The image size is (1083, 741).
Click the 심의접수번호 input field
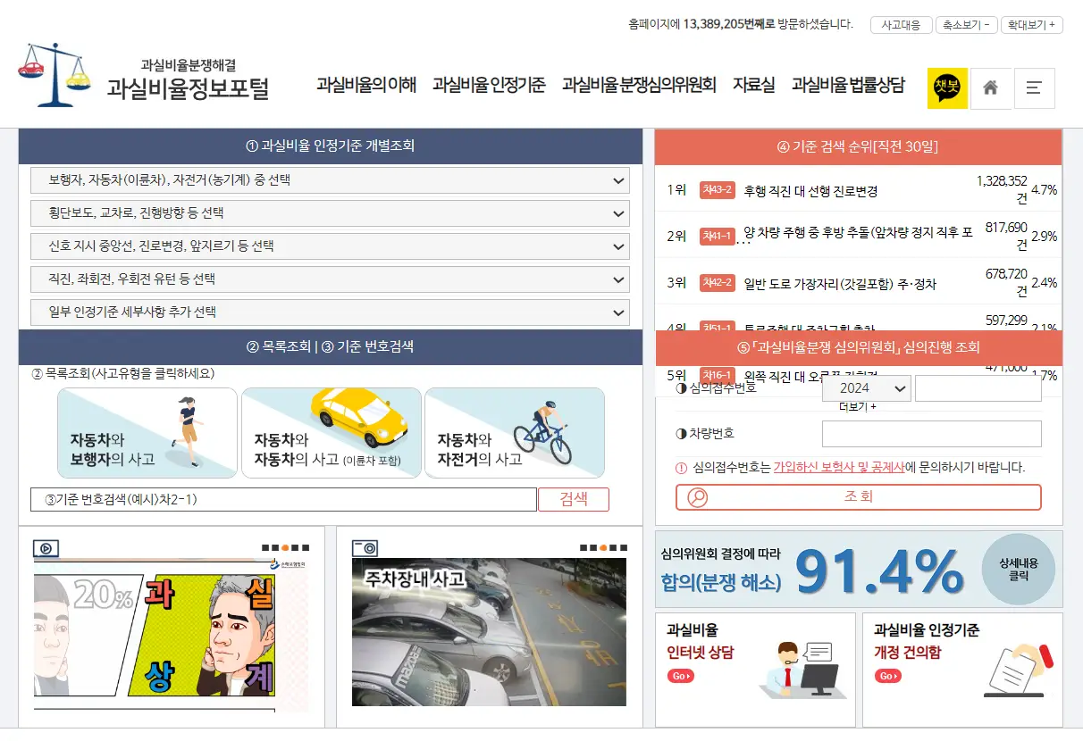click(978, 388)
